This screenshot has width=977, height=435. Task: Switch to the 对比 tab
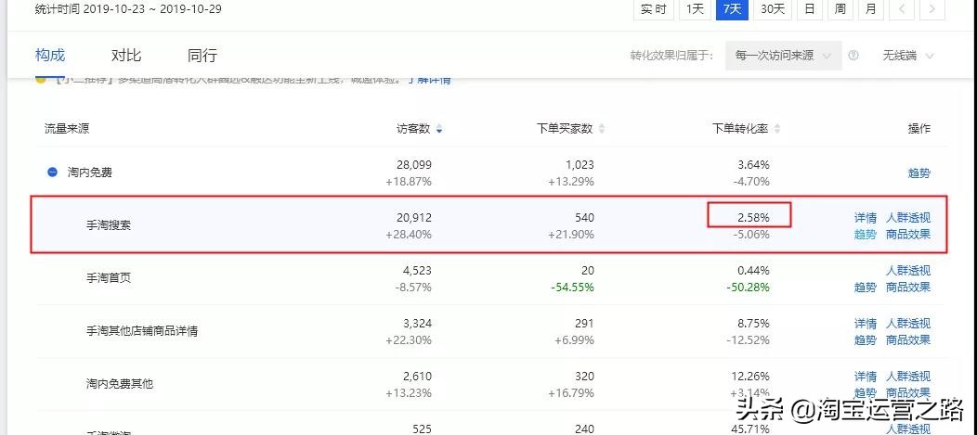point(126,56)
